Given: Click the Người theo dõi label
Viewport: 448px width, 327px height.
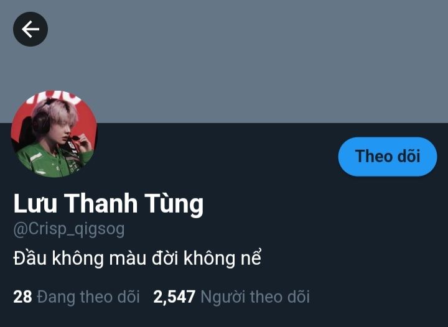Looking at the screenshot, I should [255, 297].
